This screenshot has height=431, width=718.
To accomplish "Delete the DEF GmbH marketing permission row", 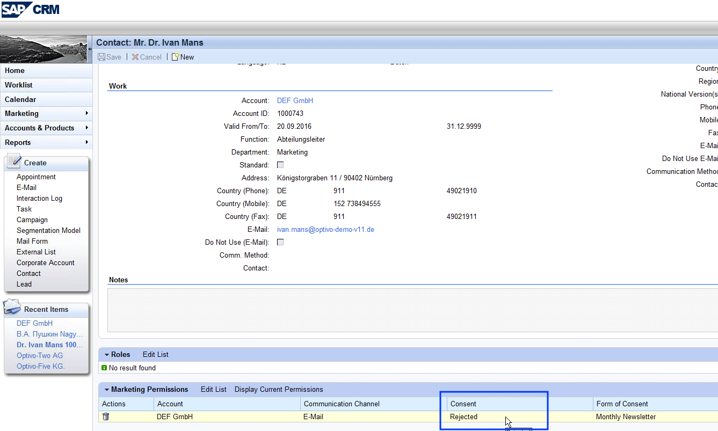I will [x=106, y=417].
